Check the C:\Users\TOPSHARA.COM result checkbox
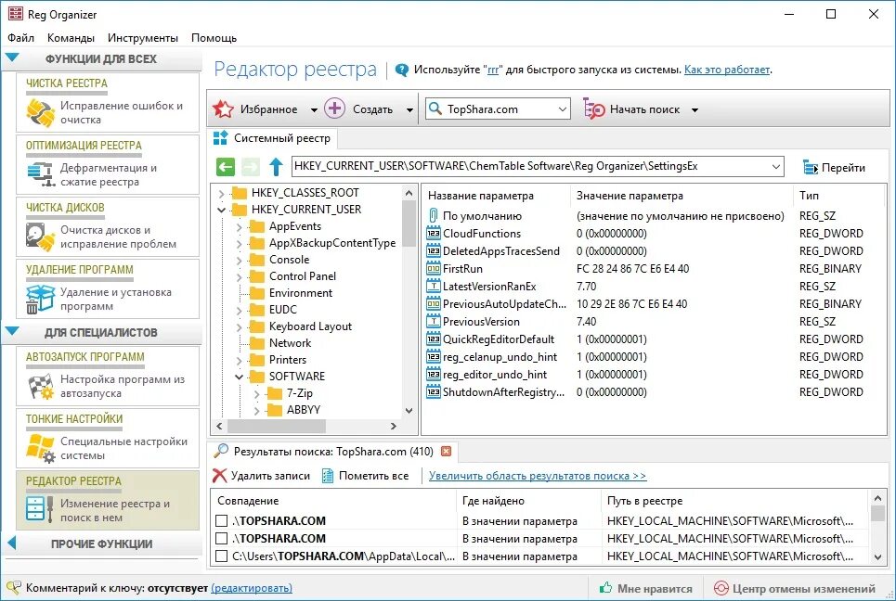 coord(222,556)
